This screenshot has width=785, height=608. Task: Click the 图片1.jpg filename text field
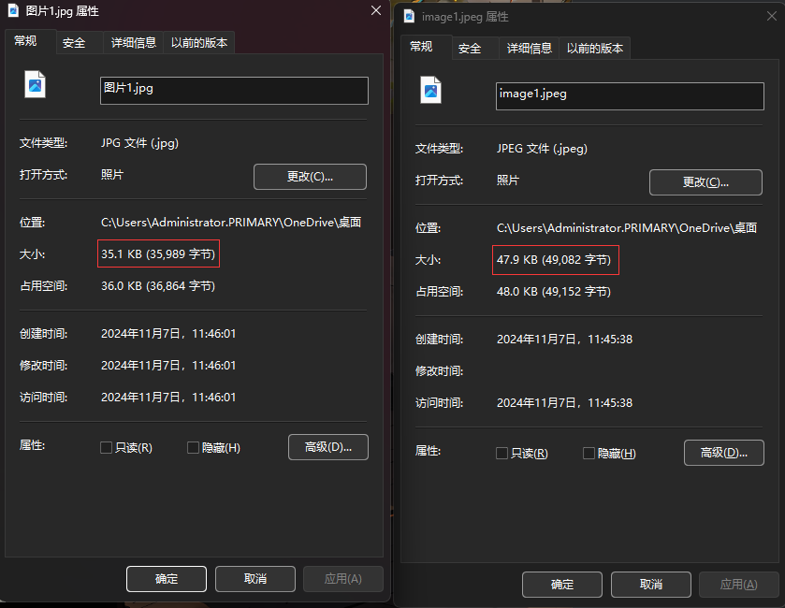click(x=234, y=90)
